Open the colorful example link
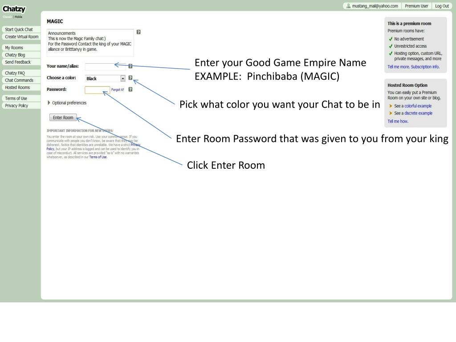 pos(418,106)
